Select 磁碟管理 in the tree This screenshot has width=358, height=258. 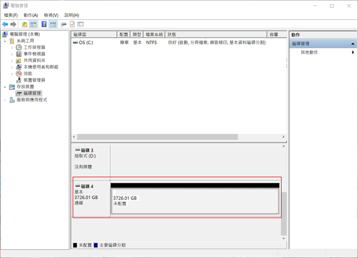32,93
